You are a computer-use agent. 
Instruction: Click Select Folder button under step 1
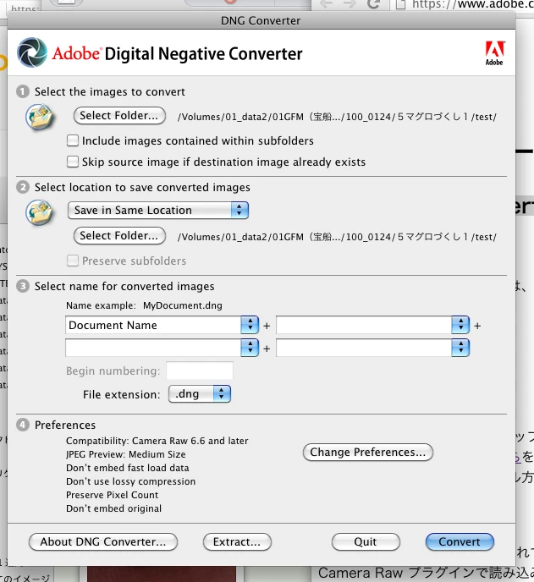click(x=119, y=116)
